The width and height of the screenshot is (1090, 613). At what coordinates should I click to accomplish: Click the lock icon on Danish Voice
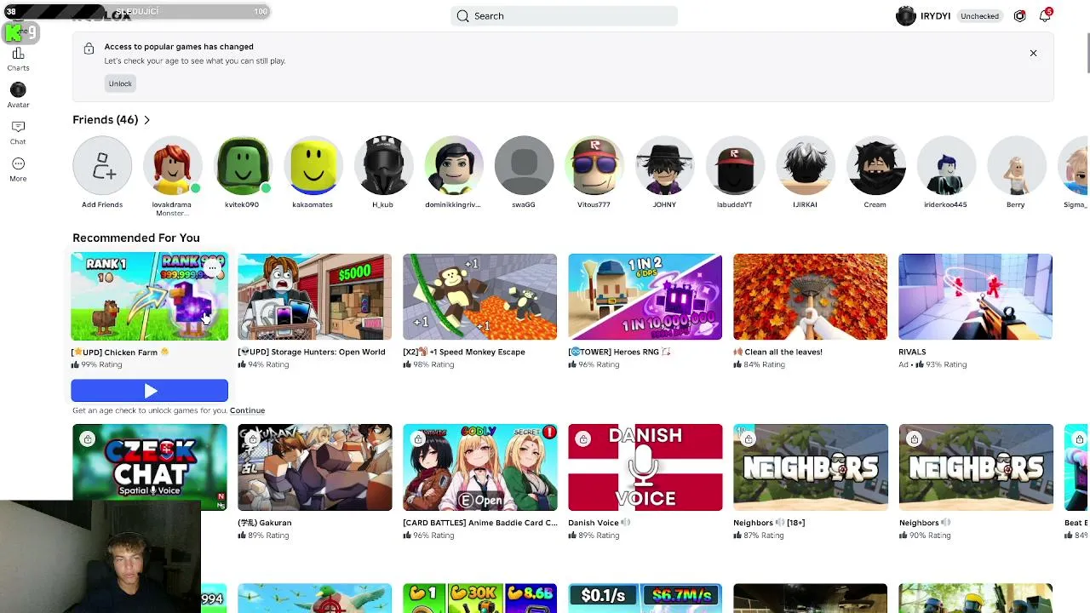click(x=583, y=439)
